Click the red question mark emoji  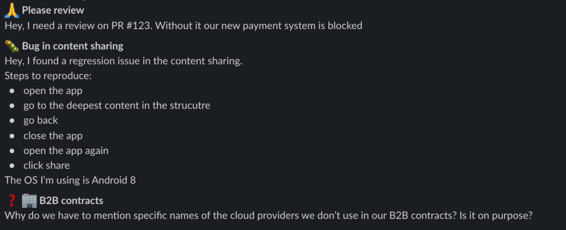tap(12, 200)
